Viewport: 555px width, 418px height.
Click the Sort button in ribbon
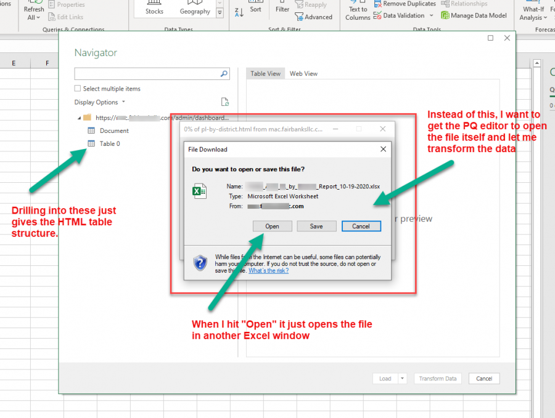[255, 7]
